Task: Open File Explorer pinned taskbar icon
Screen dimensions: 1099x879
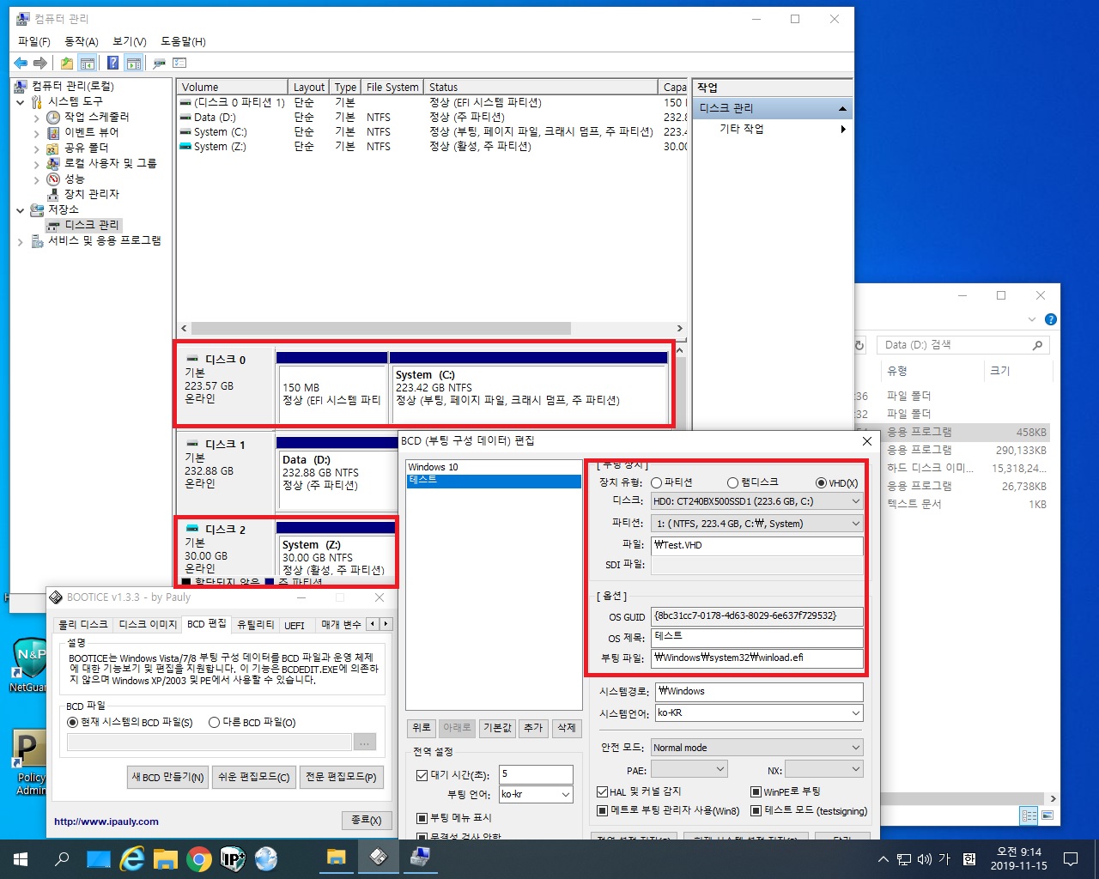Action: click(x=166, y=858)
